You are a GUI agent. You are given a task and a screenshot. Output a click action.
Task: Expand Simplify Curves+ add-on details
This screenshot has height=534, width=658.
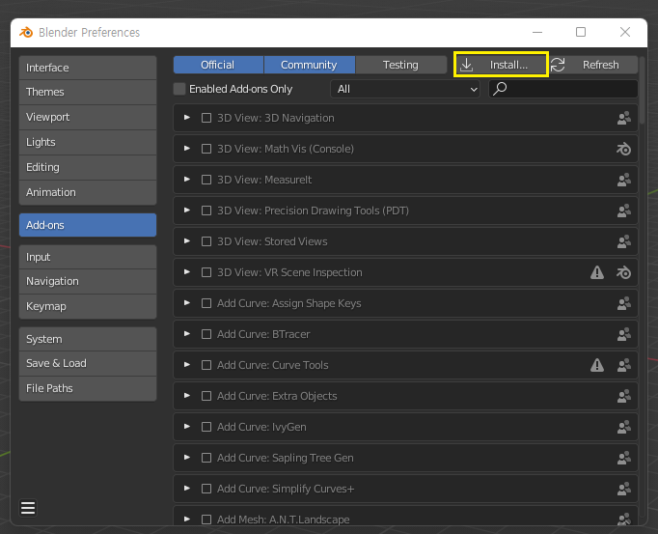tap(187, 489)
